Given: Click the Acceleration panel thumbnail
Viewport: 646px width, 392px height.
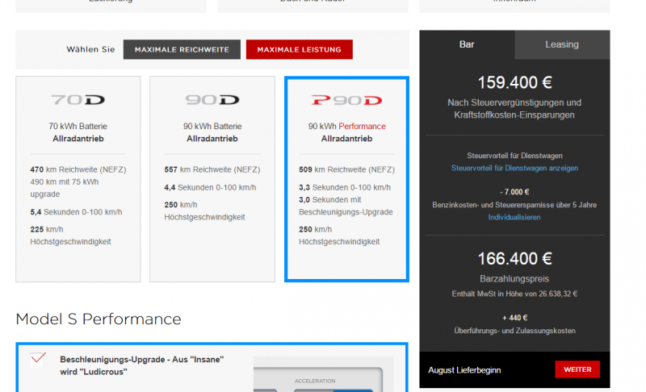Looking at the screenshot, I should 324,374.
